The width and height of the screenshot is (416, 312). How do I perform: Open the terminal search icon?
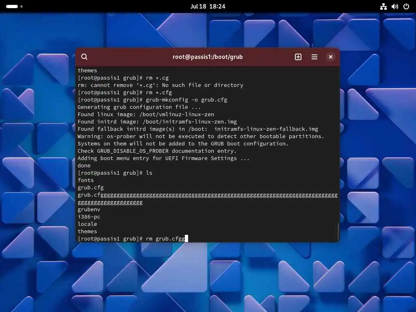coord(84,57)
